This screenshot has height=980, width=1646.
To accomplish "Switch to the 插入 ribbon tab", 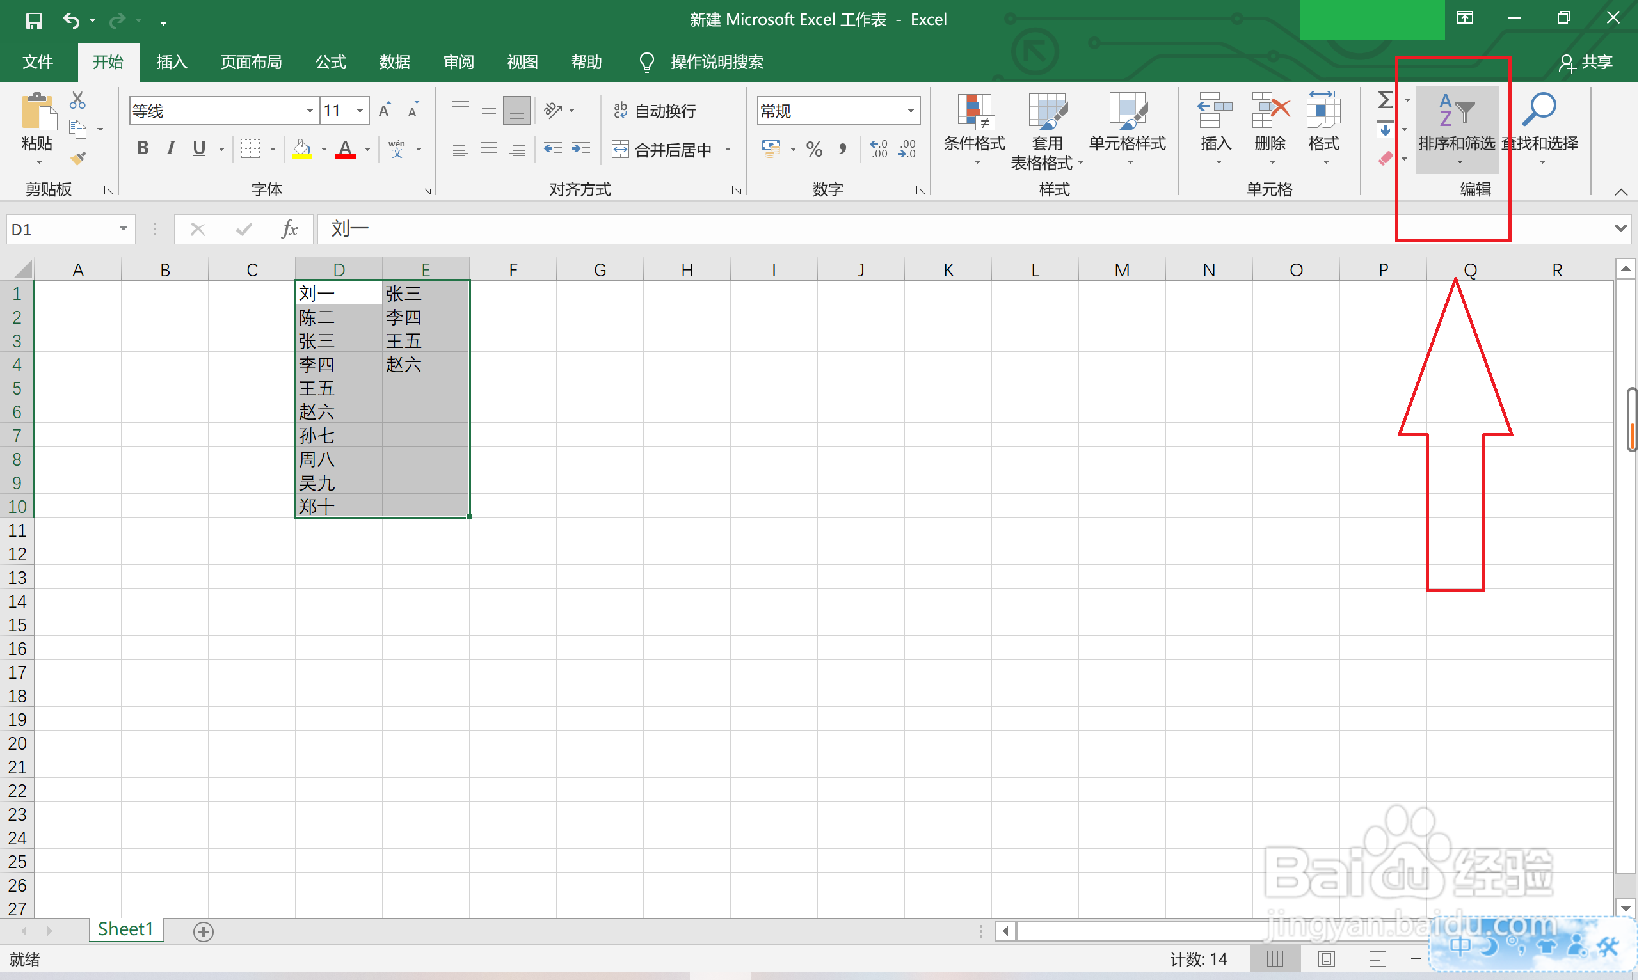I will (172, 62).
